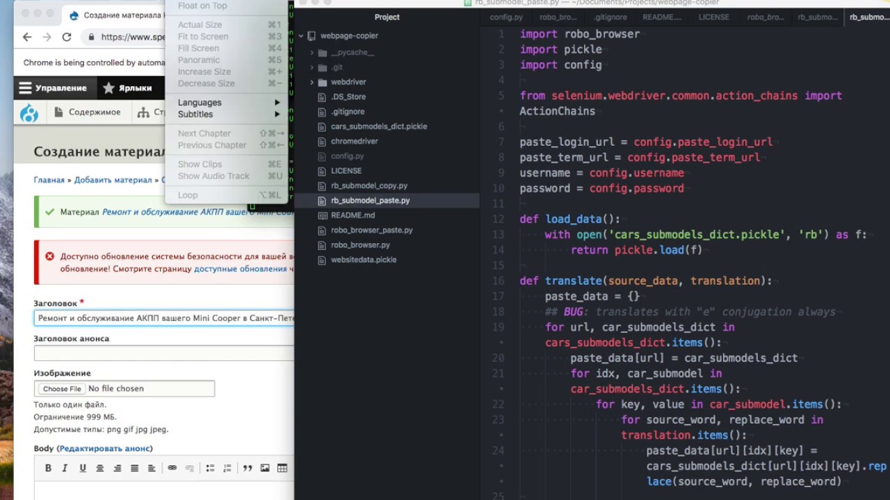
Task: Insert numbered list in Body editor
Action: [x=227, y=468]
